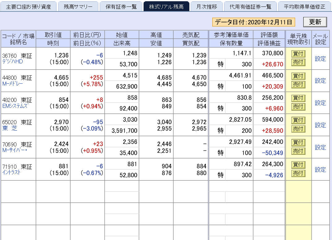332x240 pixels.
Task: Click the 売気配 column header
Action: click(191, 35)
